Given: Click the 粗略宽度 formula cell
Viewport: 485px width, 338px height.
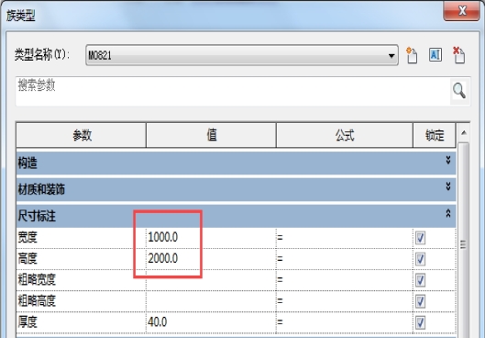Looking at the screenshot, I should click(x=344, y=280).
